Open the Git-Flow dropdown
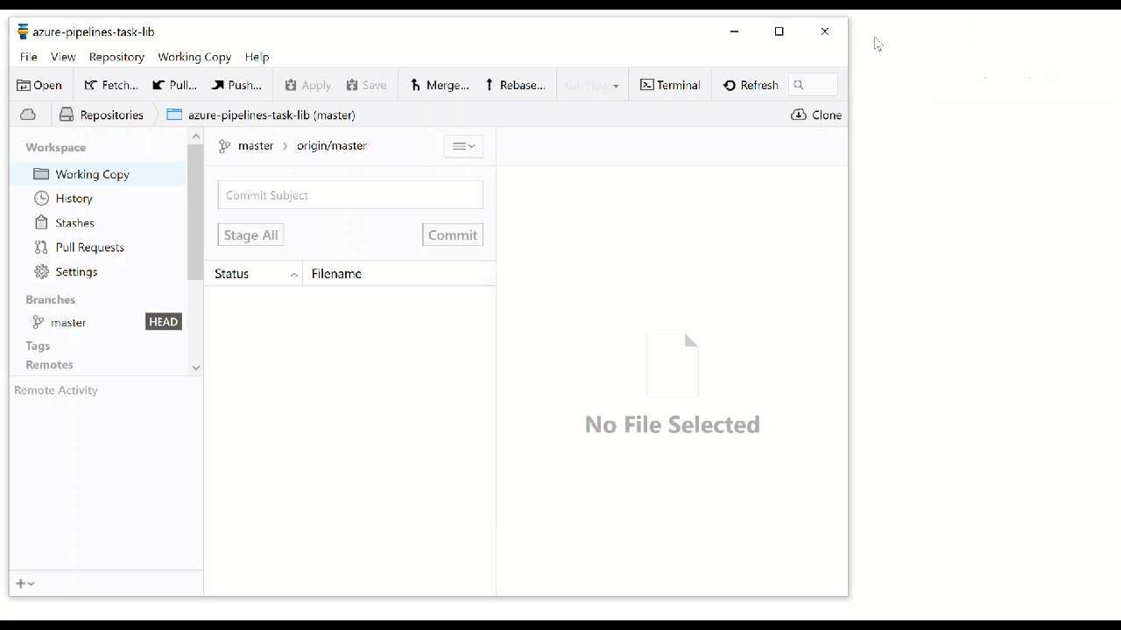The width and height of the screenshot is (1121, 630). coord(593,85)
